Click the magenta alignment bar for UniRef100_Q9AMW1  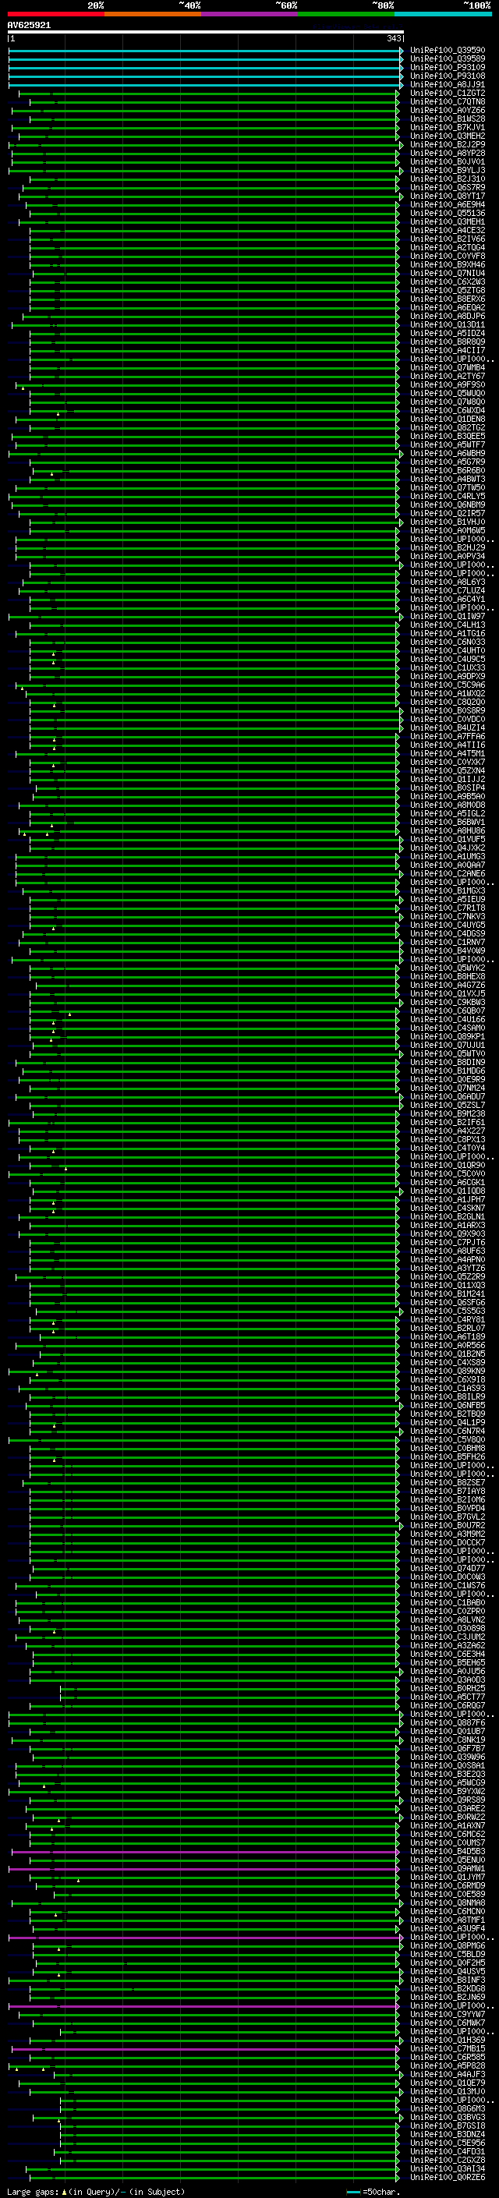point(203,1869)
